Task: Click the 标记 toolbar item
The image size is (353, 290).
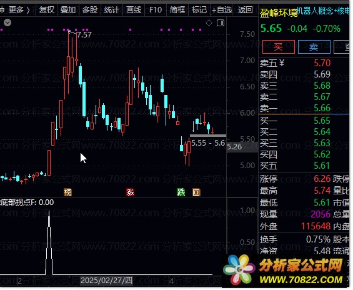Action: pos(199,10)
